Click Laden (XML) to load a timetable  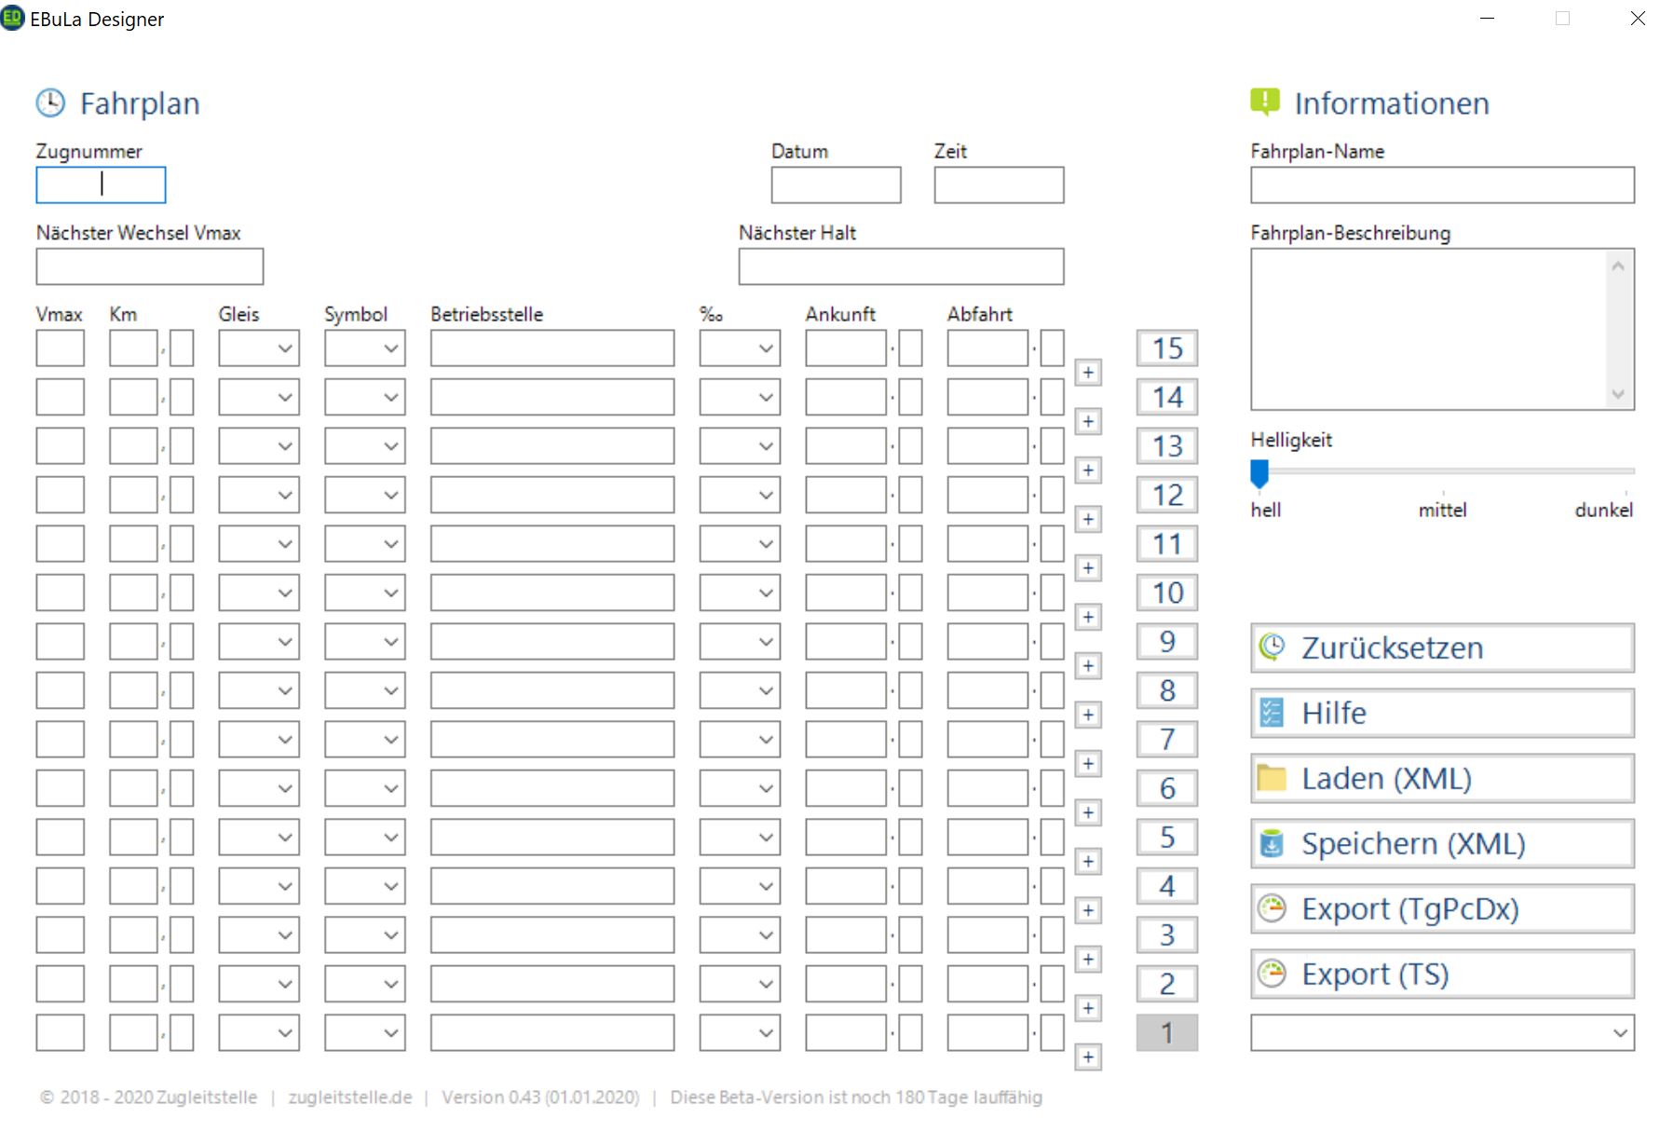tap(1442, 778)
